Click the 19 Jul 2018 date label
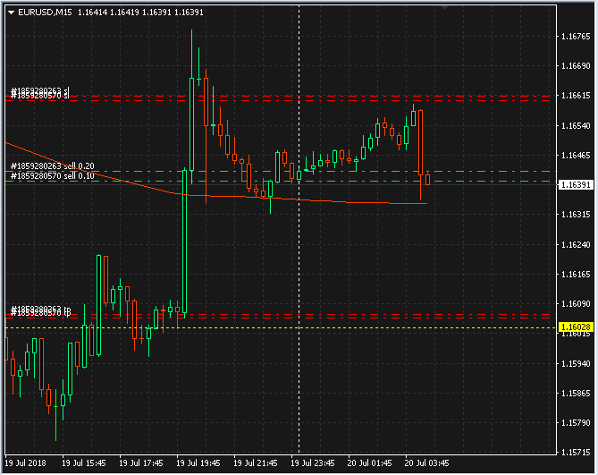This screenshot has width=598, height=475. (x=26, y=463)
